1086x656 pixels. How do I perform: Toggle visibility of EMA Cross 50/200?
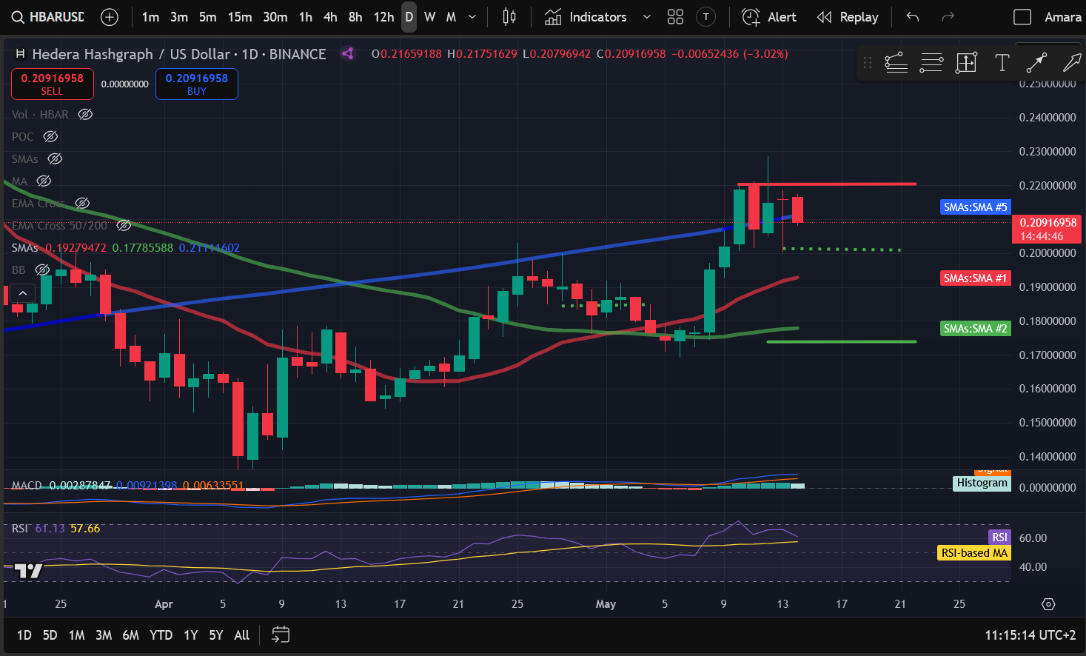[124, 225]
